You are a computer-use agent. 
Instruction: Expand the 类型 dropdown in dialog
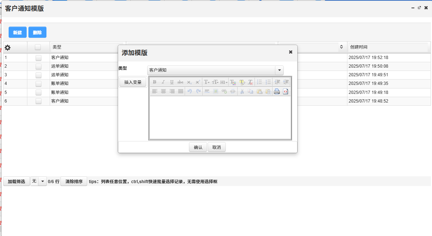click(279, 70)
